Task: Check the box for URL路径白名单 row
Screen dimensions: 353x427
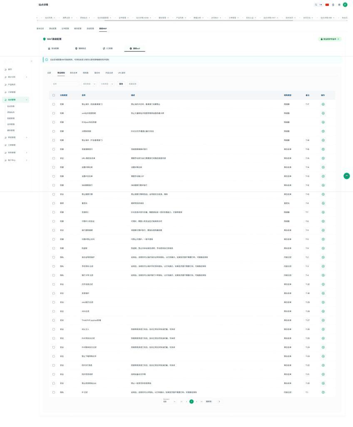Action: pos(54,158)
